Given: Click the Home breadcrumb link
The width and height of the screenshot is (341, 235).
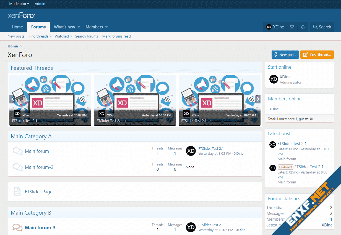Looking at the screenshot, I should click(13, 46).
